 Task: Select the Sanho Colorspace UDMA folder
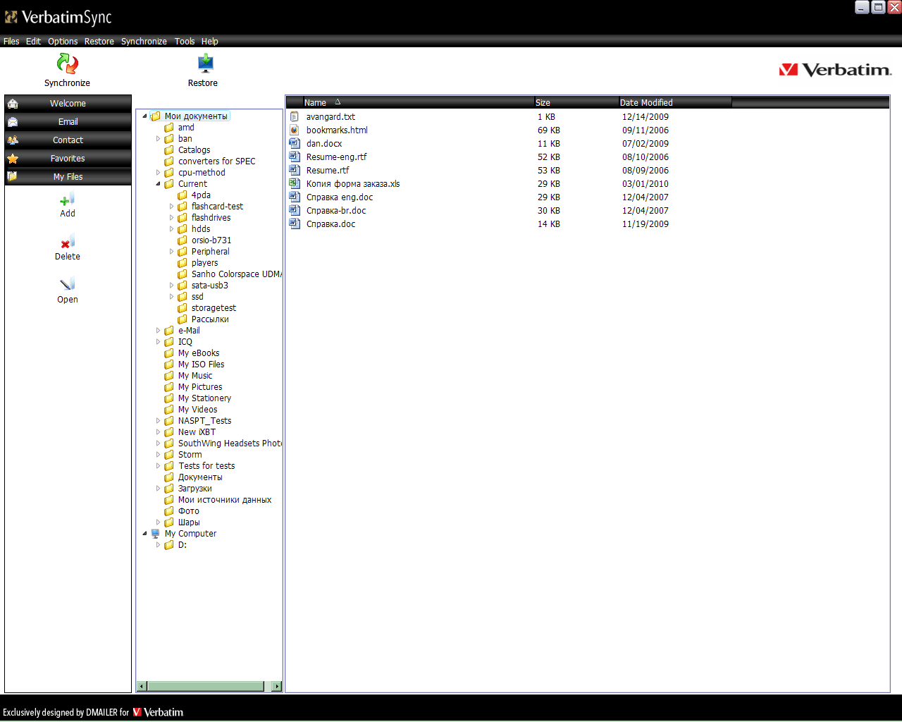point(236,274)
